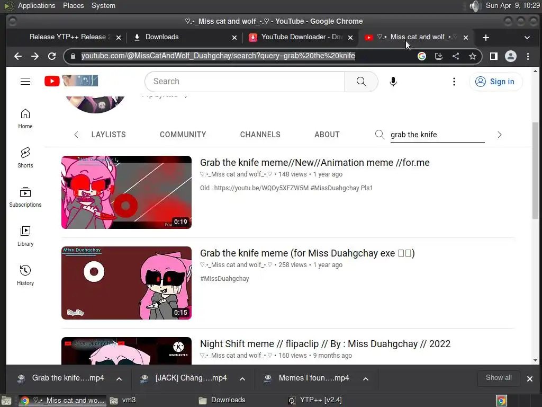Switch to YouTube Downloader tab
The image size is (542, 407).
coord(302,37)
